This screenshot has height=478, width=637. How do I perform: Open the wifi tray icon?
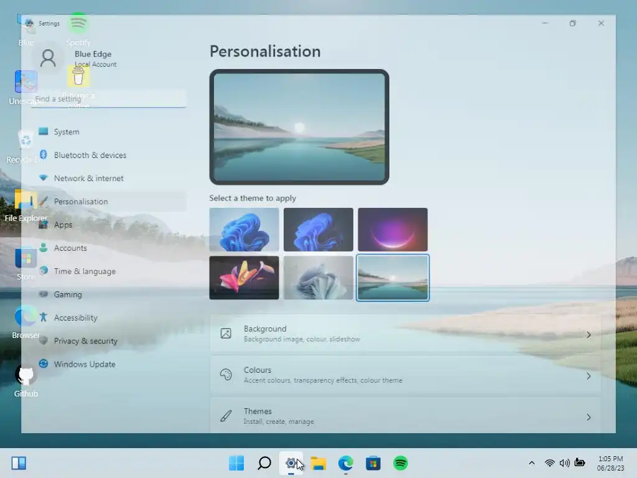[x=549, y=463]
